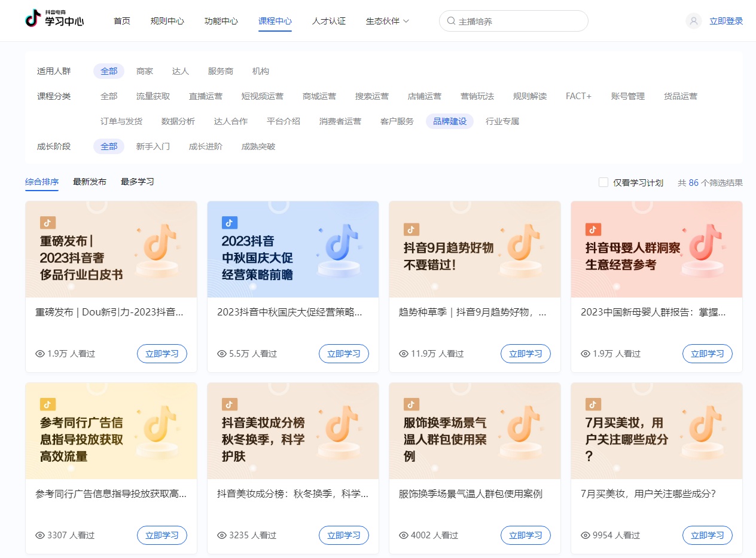Viewport: 756px width, 558px height.
Task: Filter courses by 行业专属
Action: pyautogui.click(x=502, y=121)
